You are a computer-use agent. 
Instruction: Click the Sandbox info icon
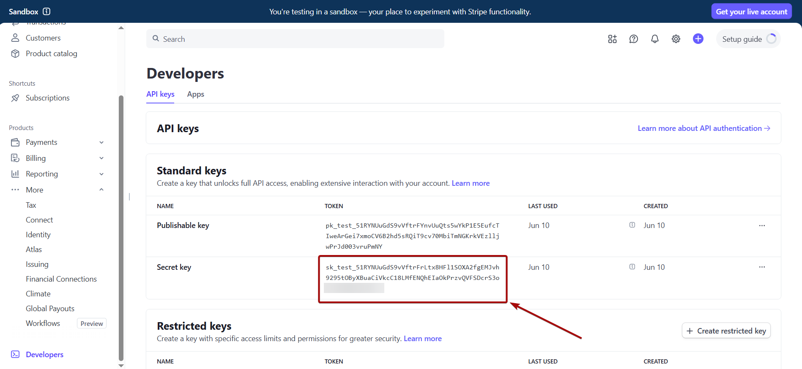pyautogui.click(x=47, y=11)
